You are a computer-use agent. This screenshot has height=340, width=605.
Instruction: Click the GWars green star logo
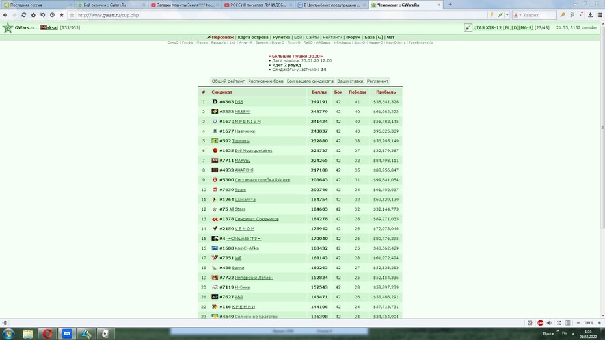coord(7,27)
